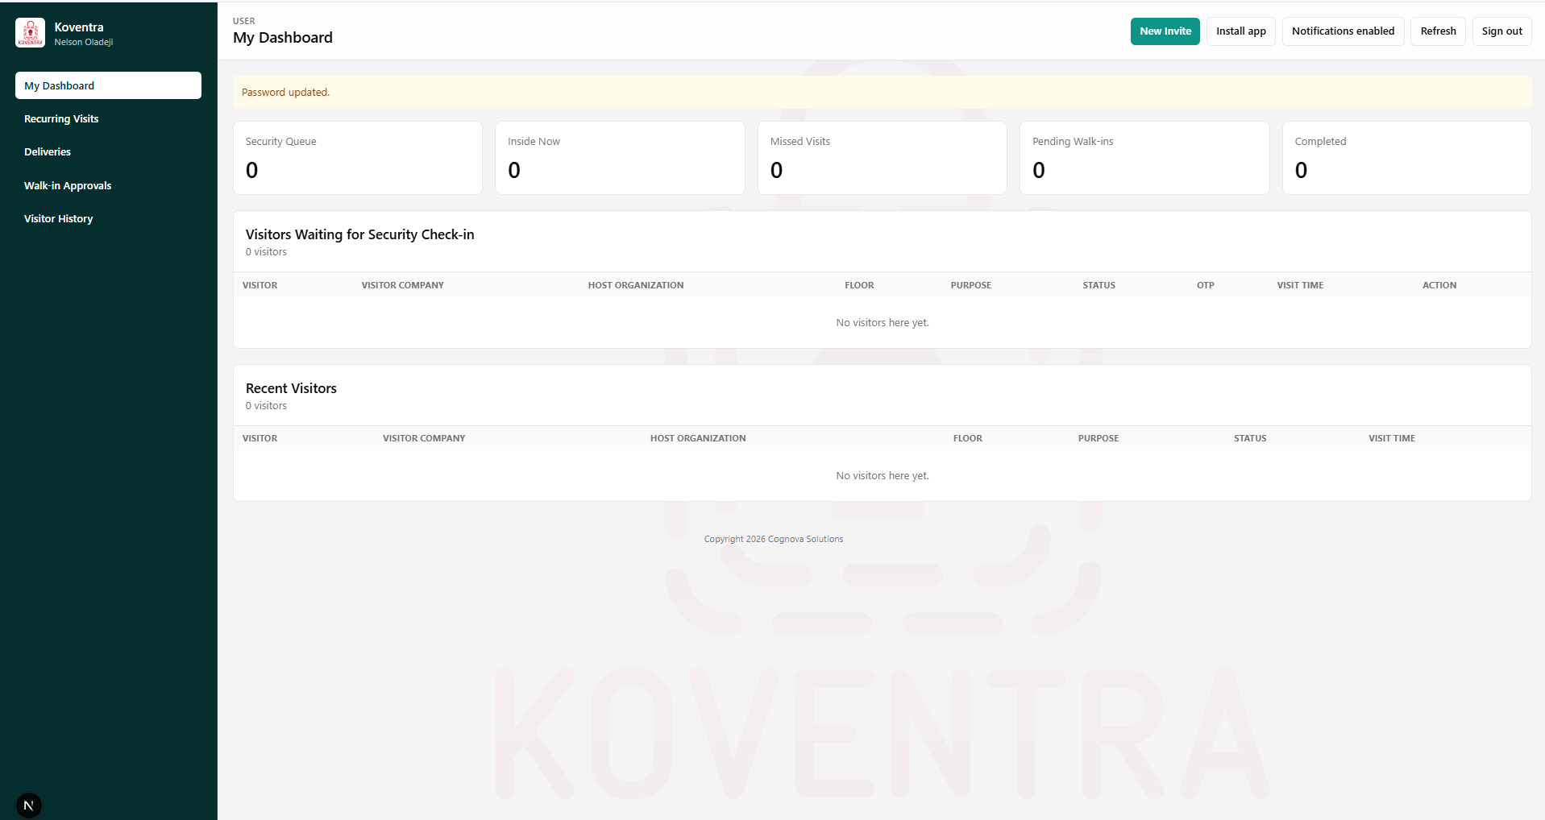Image resolution: width=1545 pixels, height=820 pixels.
Task: Refresh the dashboard
Action: tap(1438, 31)
